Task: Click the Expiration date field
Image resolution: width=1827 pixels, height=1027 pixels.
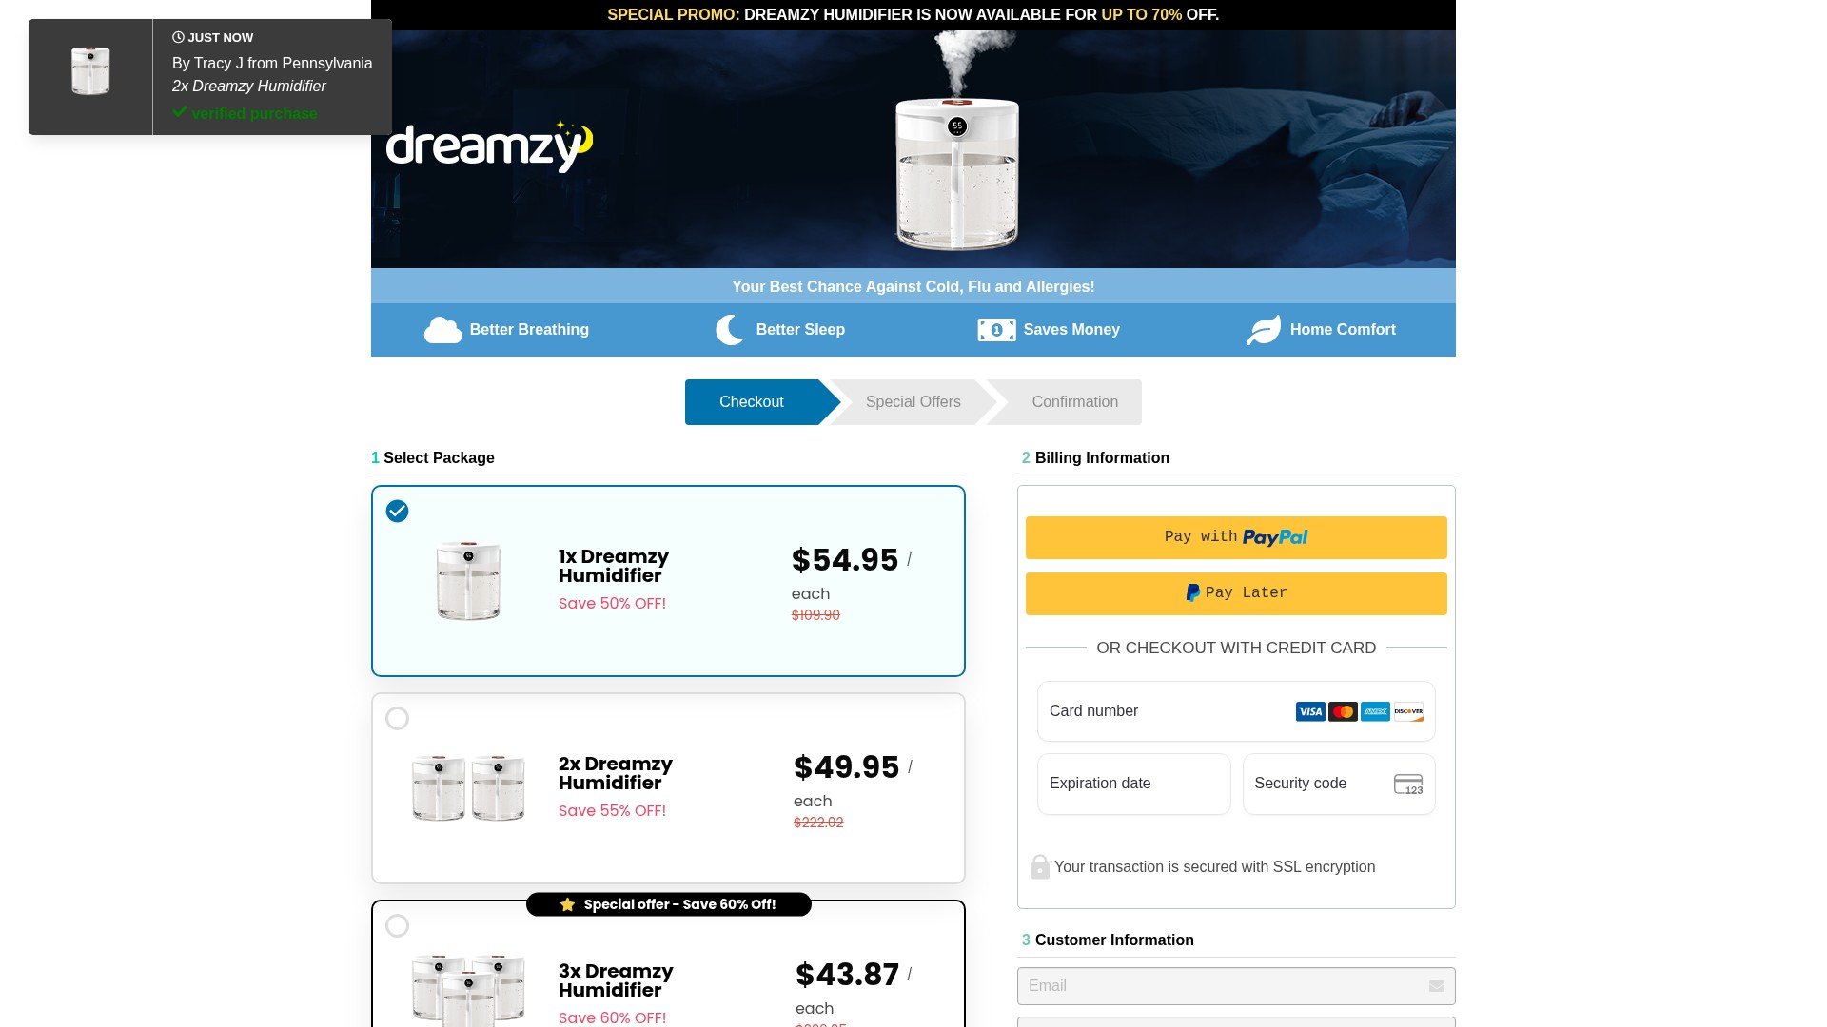Action: click(x=1134, y=784)
